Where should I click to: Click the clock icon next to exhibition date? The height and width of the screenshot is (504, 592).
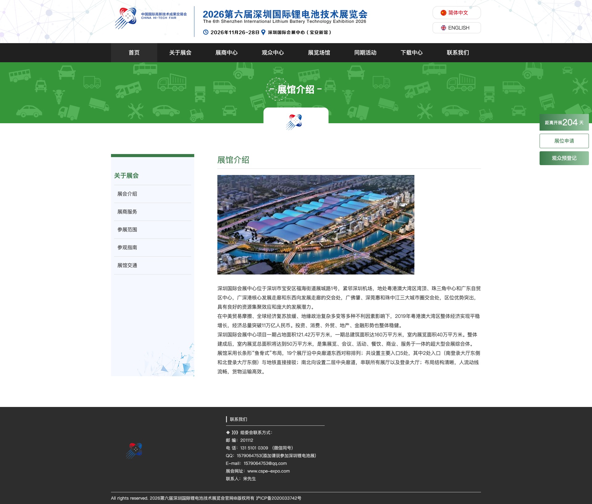(206, 32)
